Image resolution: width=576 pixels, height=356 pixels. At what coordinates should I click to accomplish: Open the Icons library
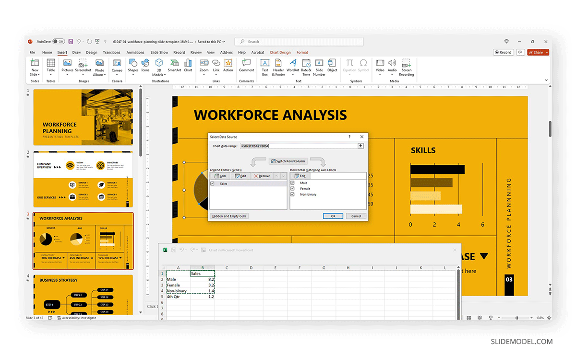click(145, 67)
